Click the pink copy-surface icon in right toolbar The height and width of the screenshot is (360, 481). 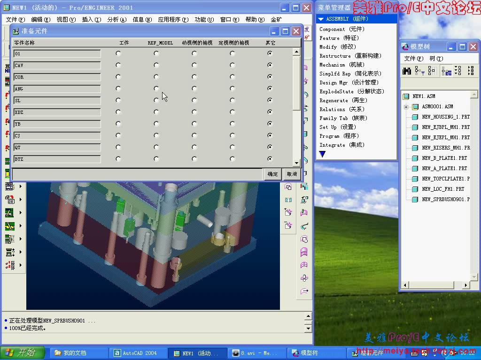(288, 187)
